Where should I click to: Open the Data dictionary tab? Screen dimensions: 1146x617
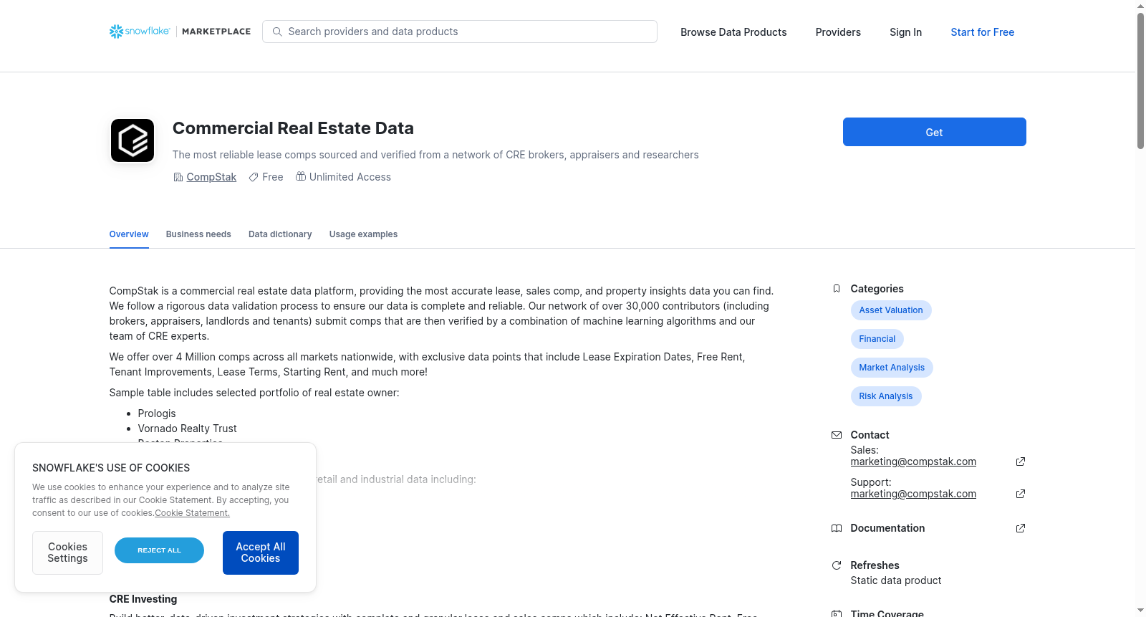pos(280,234)
